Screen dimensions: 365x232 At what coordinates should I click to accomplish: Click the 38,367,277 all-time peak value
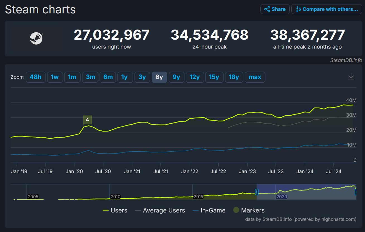pos(308,35)
